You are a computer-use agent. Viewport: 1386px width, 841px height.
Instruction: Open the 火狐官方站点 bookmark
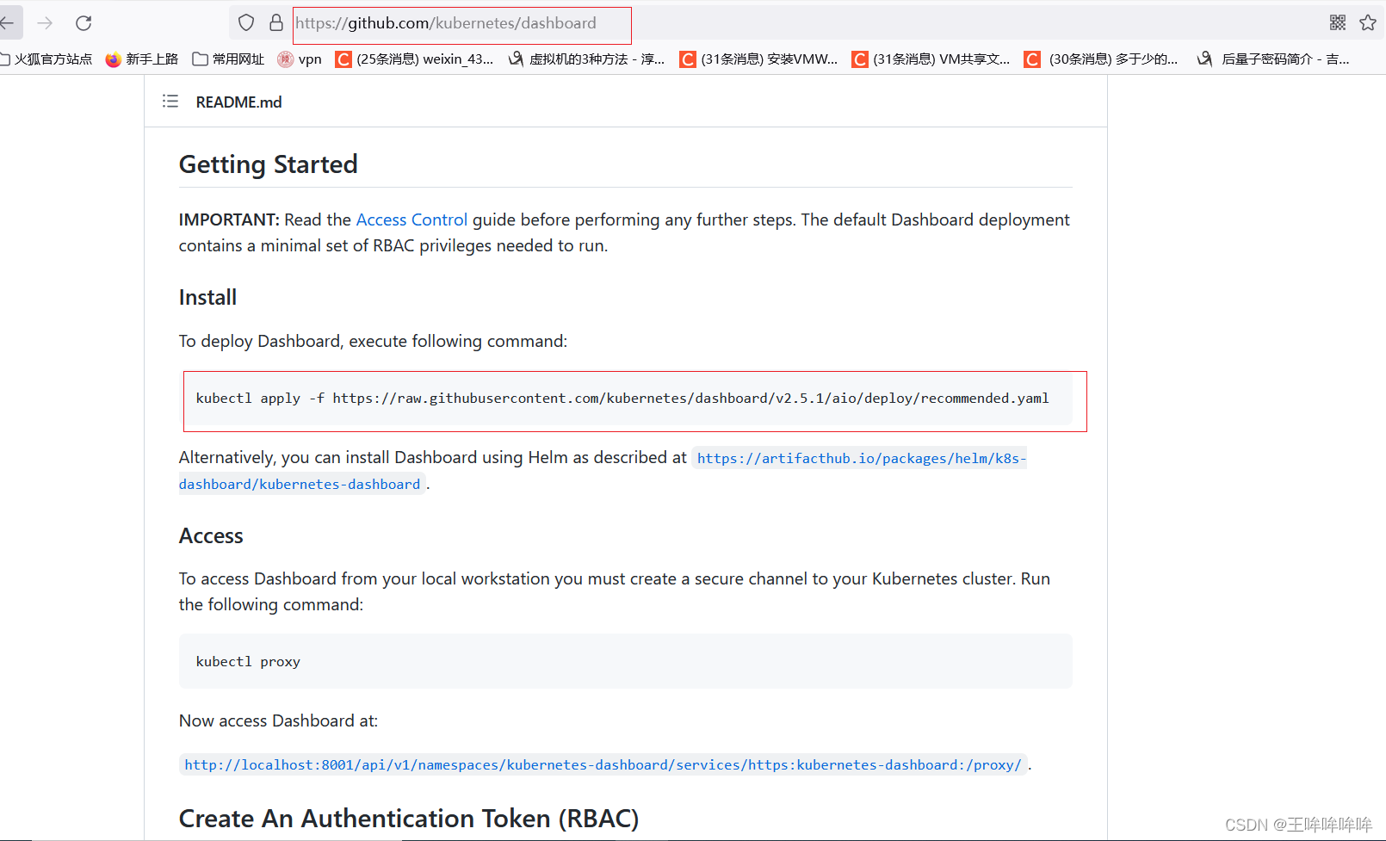click(x=46, y=59)
